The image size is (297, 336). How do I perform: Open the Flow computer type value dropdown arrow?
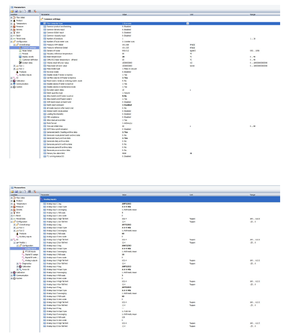click(x=187, y=23)
